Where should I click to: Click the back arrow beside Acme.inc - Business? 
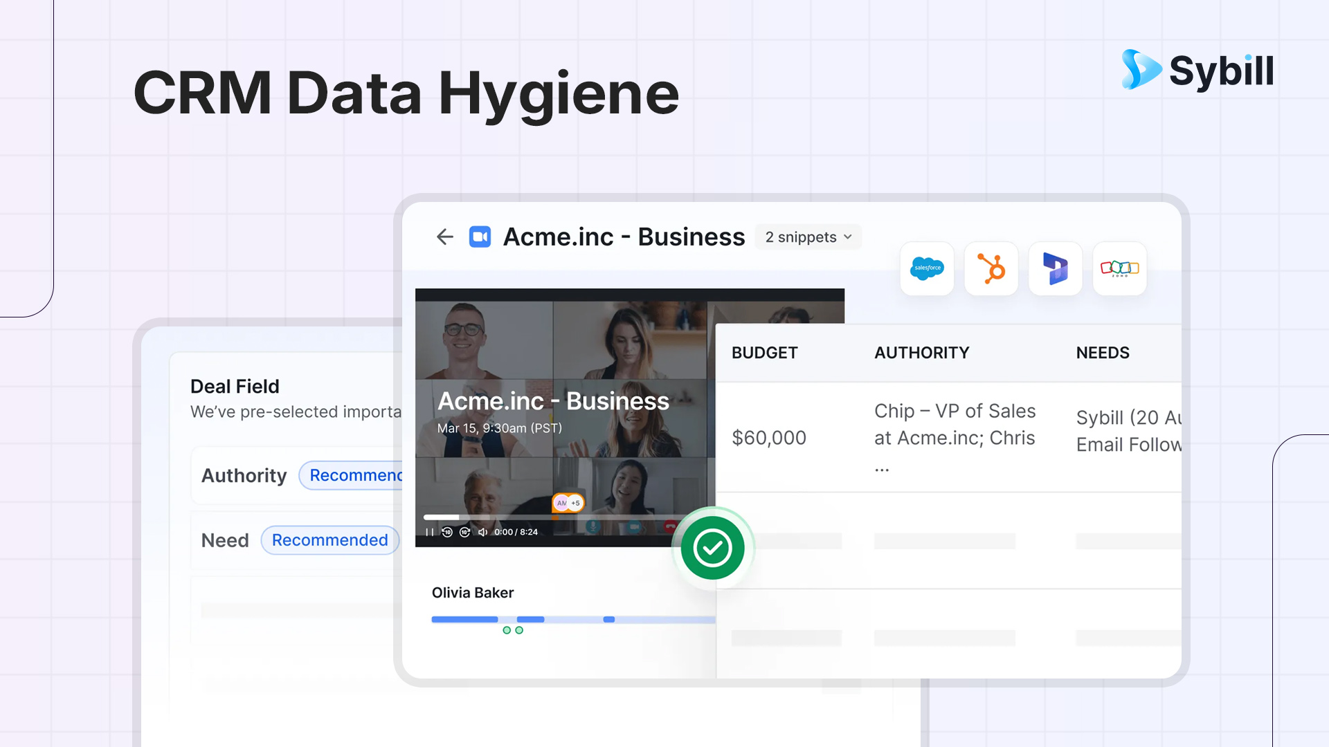click(445, 237)
